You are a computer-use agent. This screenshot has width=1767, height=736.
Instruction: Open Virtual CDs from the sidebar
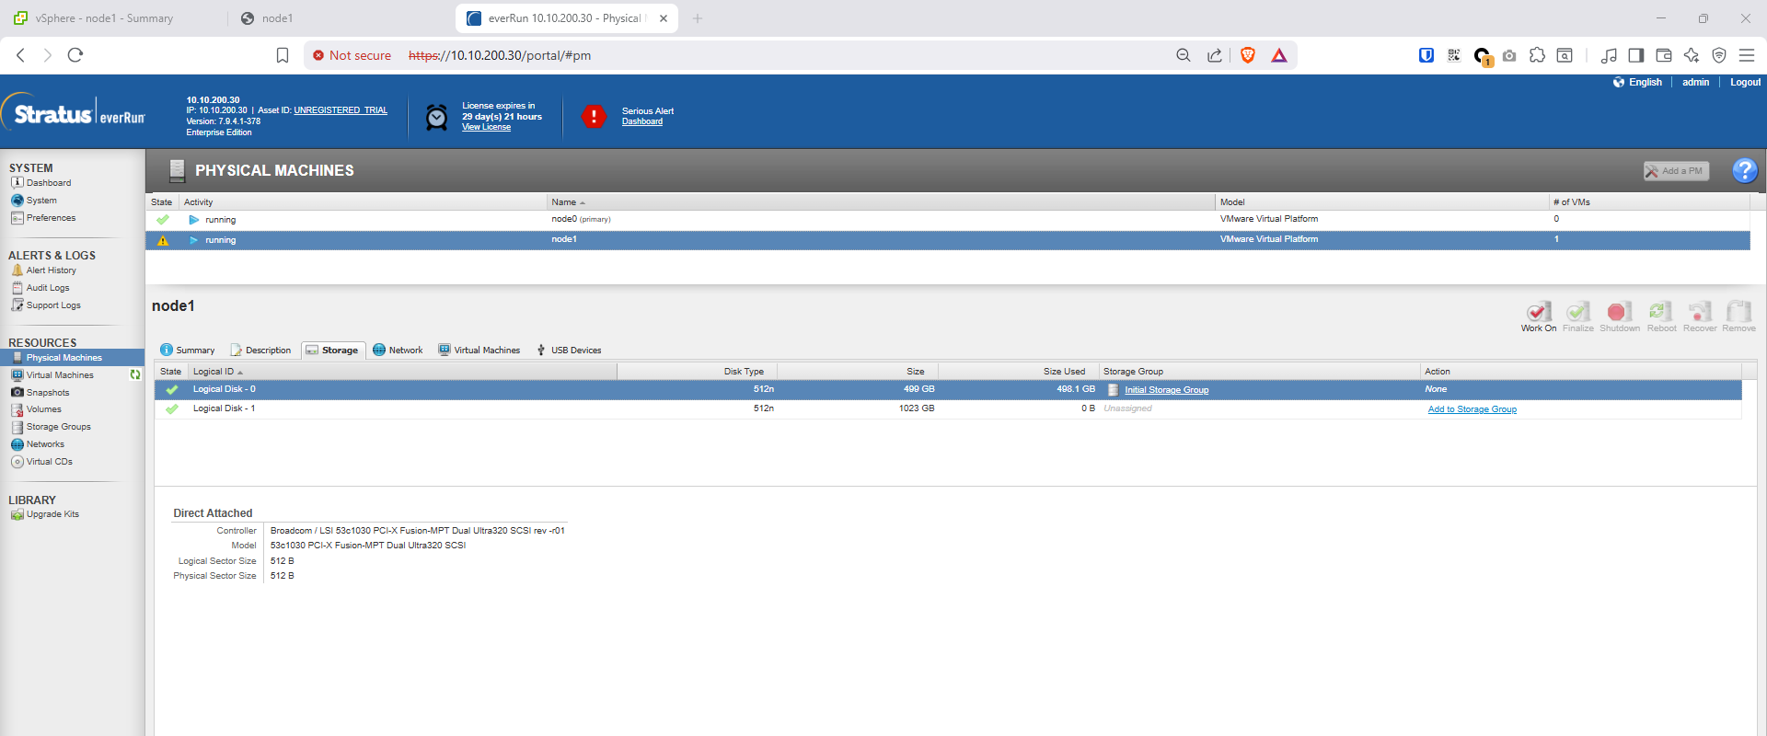[49, 462]
